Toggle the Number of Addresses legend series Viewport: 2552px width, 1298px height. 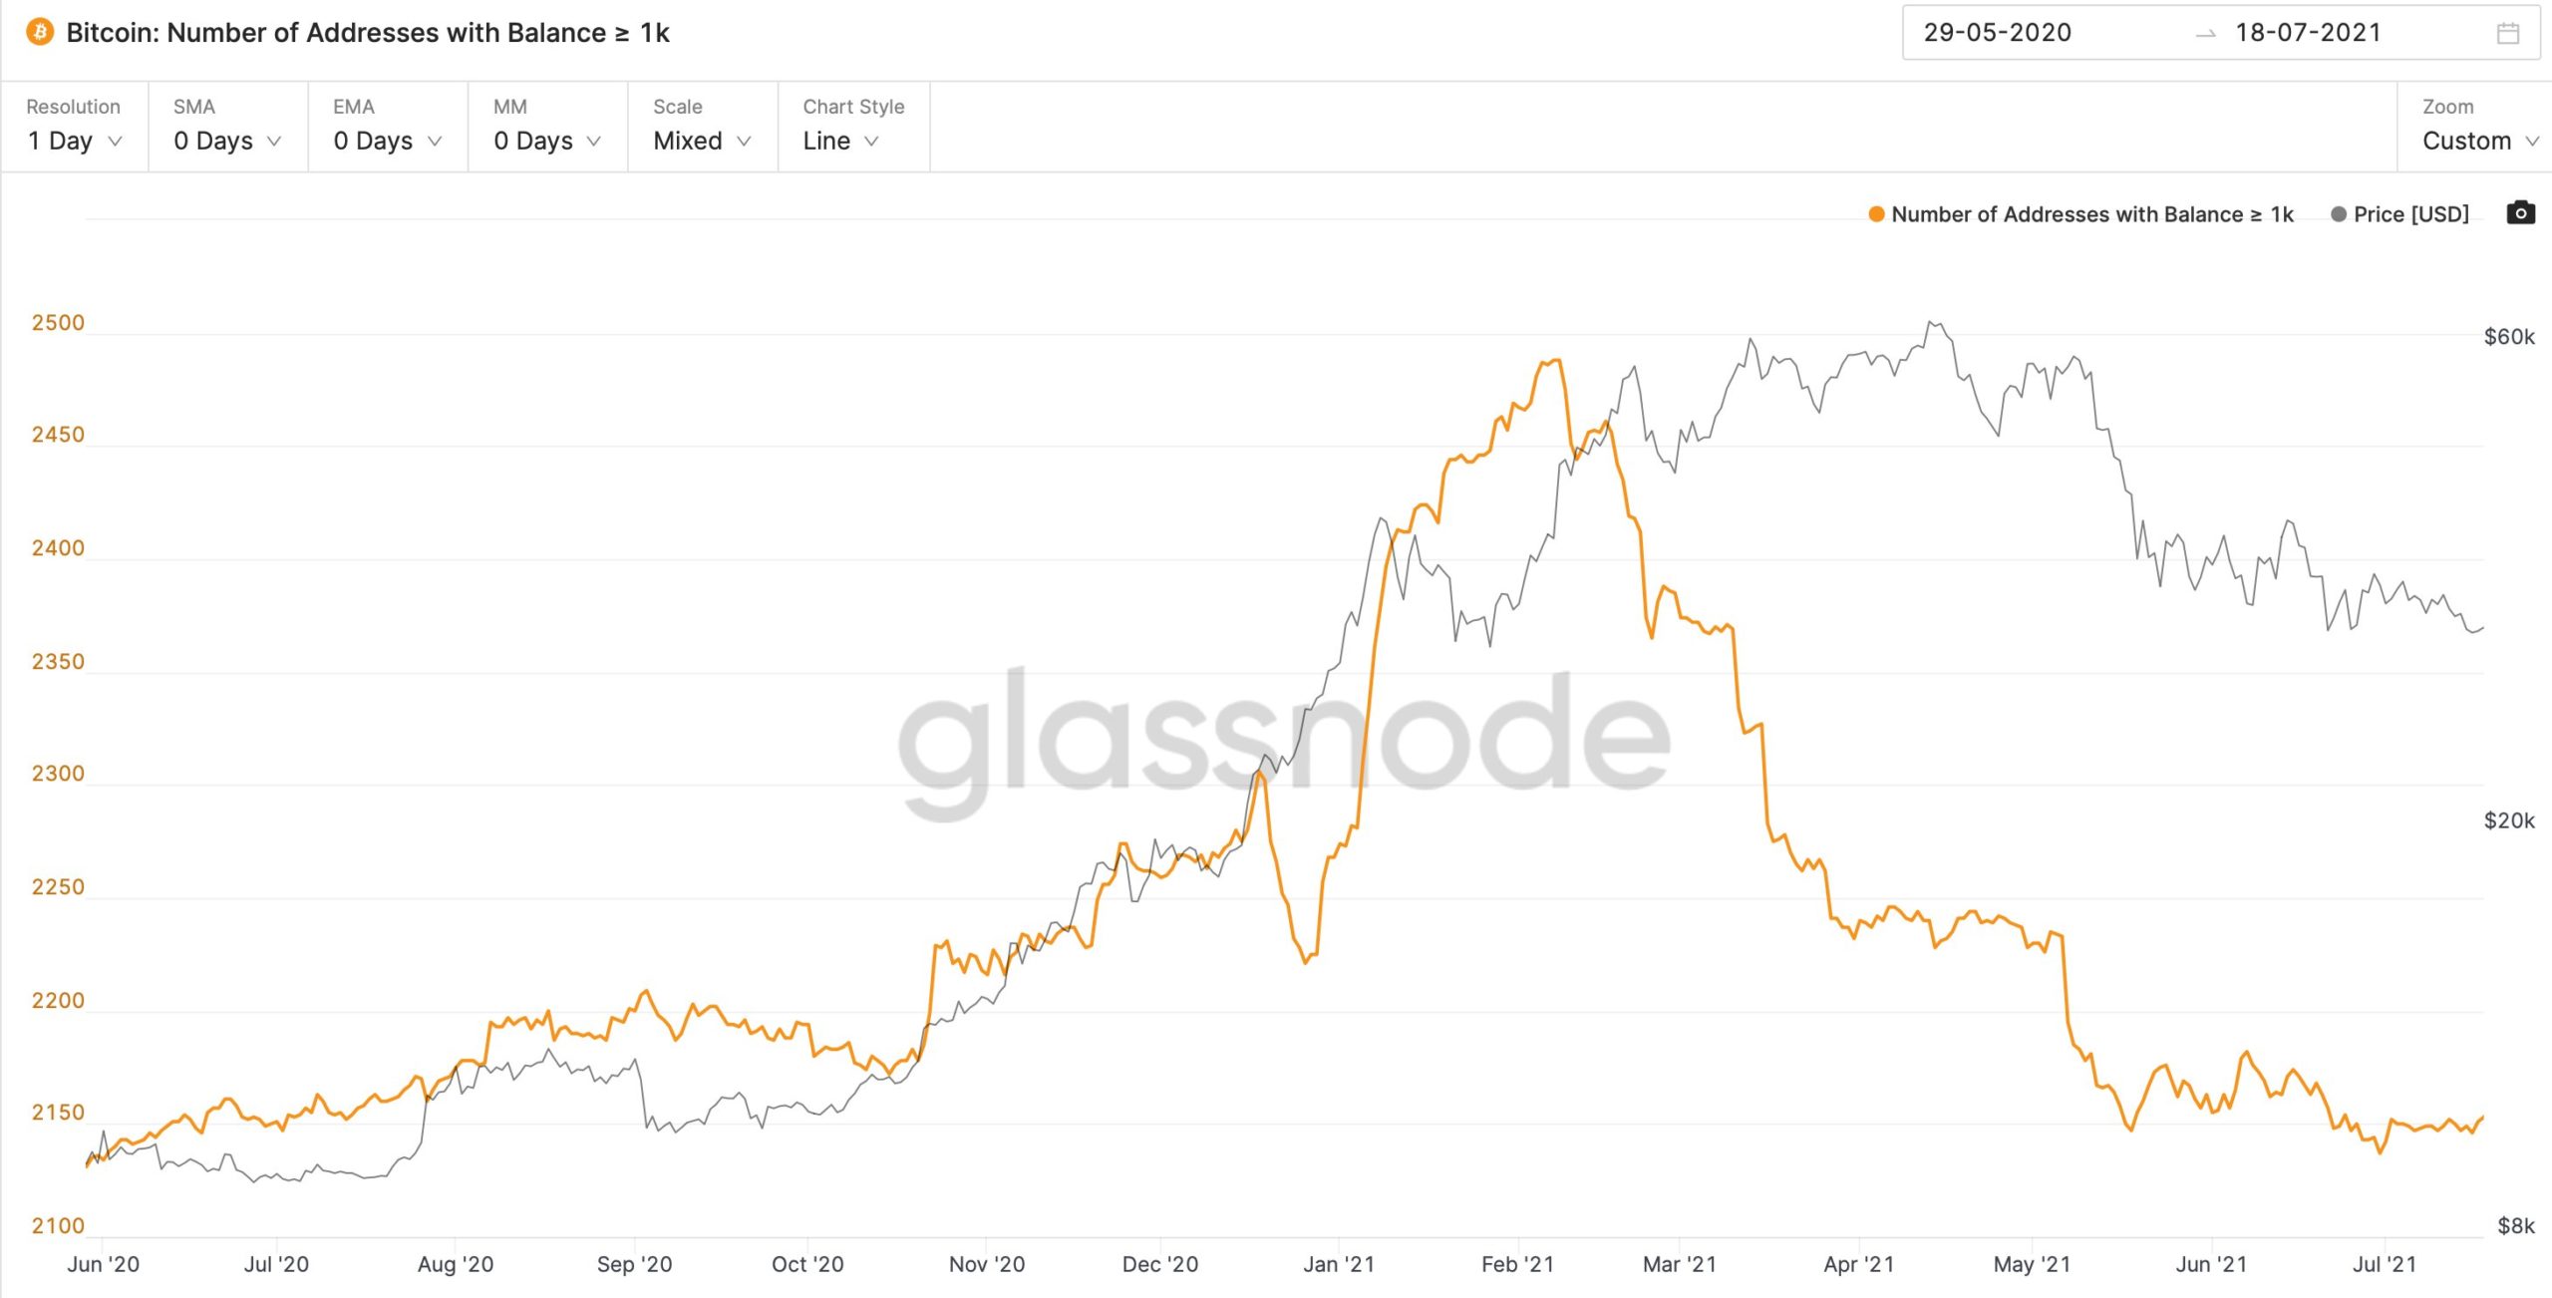pos(2091,214)
